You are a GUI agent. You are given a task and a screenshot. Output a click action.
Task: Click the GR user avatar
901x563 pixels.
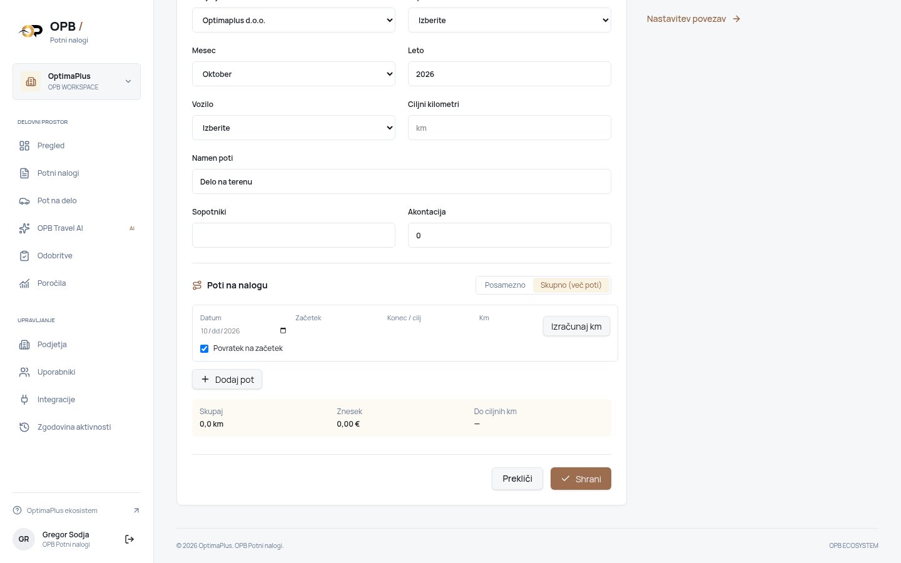point(24,539)
